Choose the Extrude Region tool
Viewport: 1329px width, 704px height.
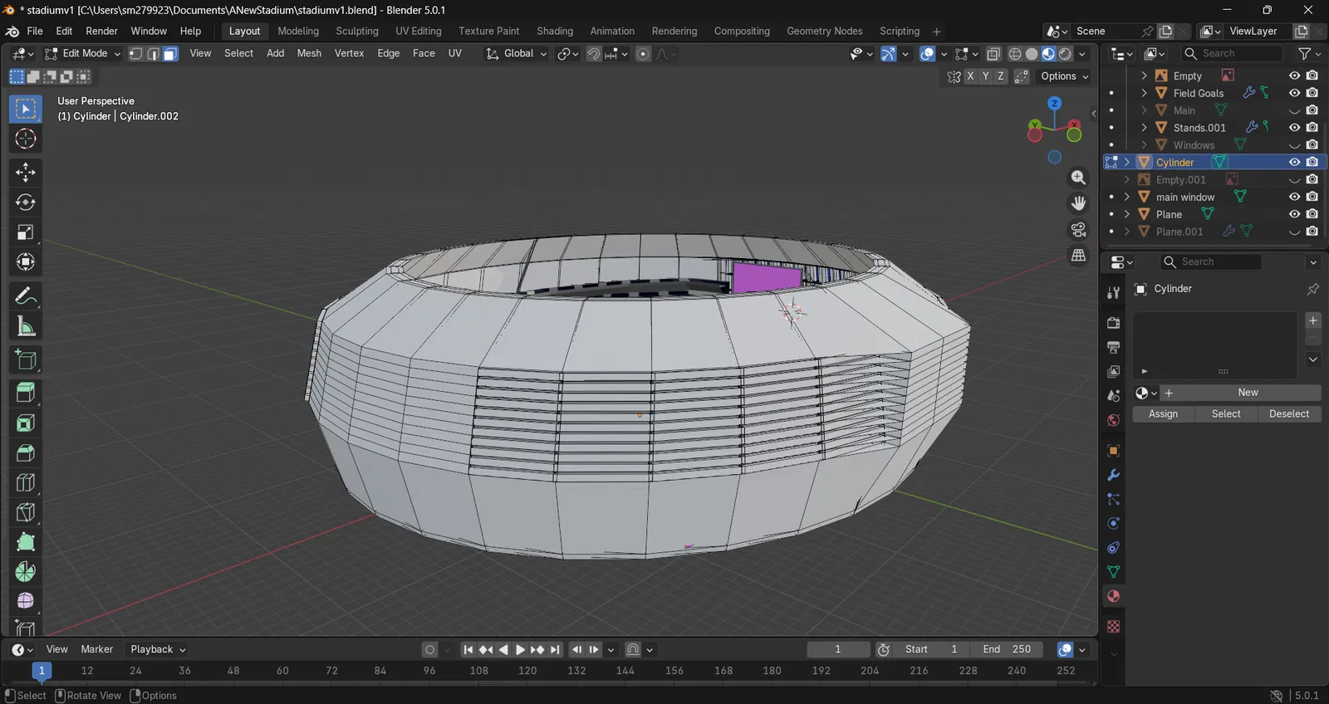[x=25, y=392]
